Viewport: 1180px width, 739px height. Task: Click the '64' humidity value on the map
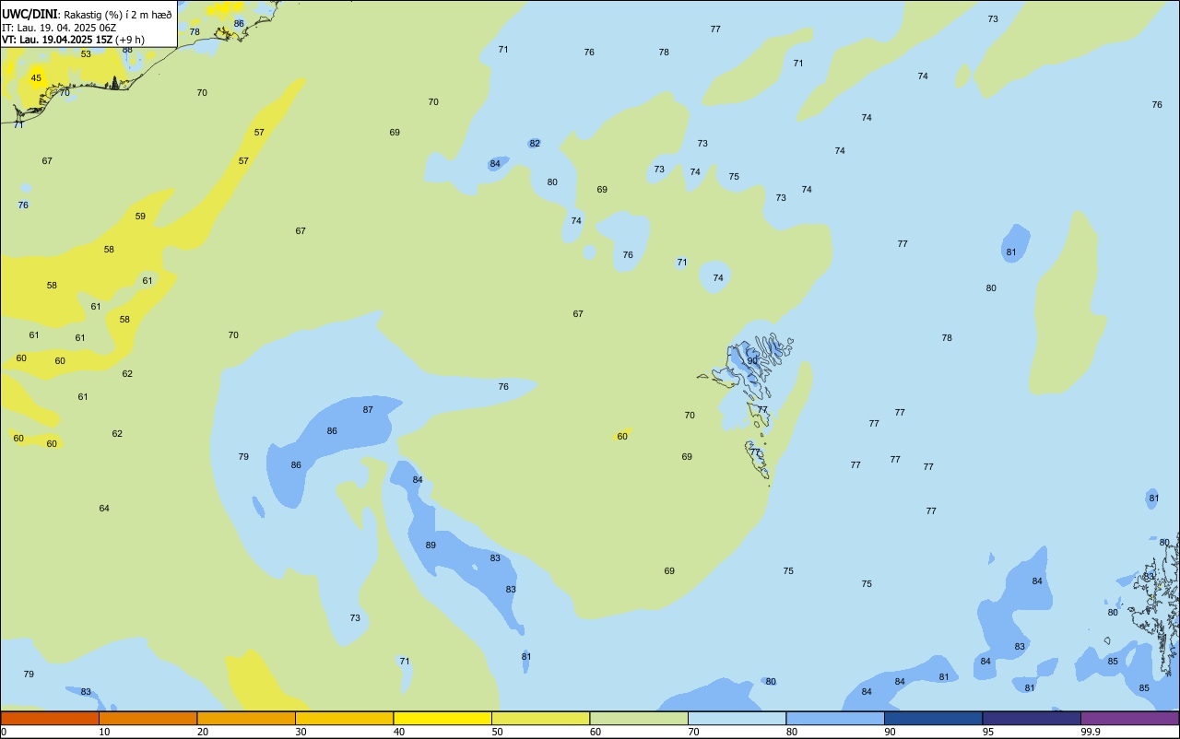104,508
